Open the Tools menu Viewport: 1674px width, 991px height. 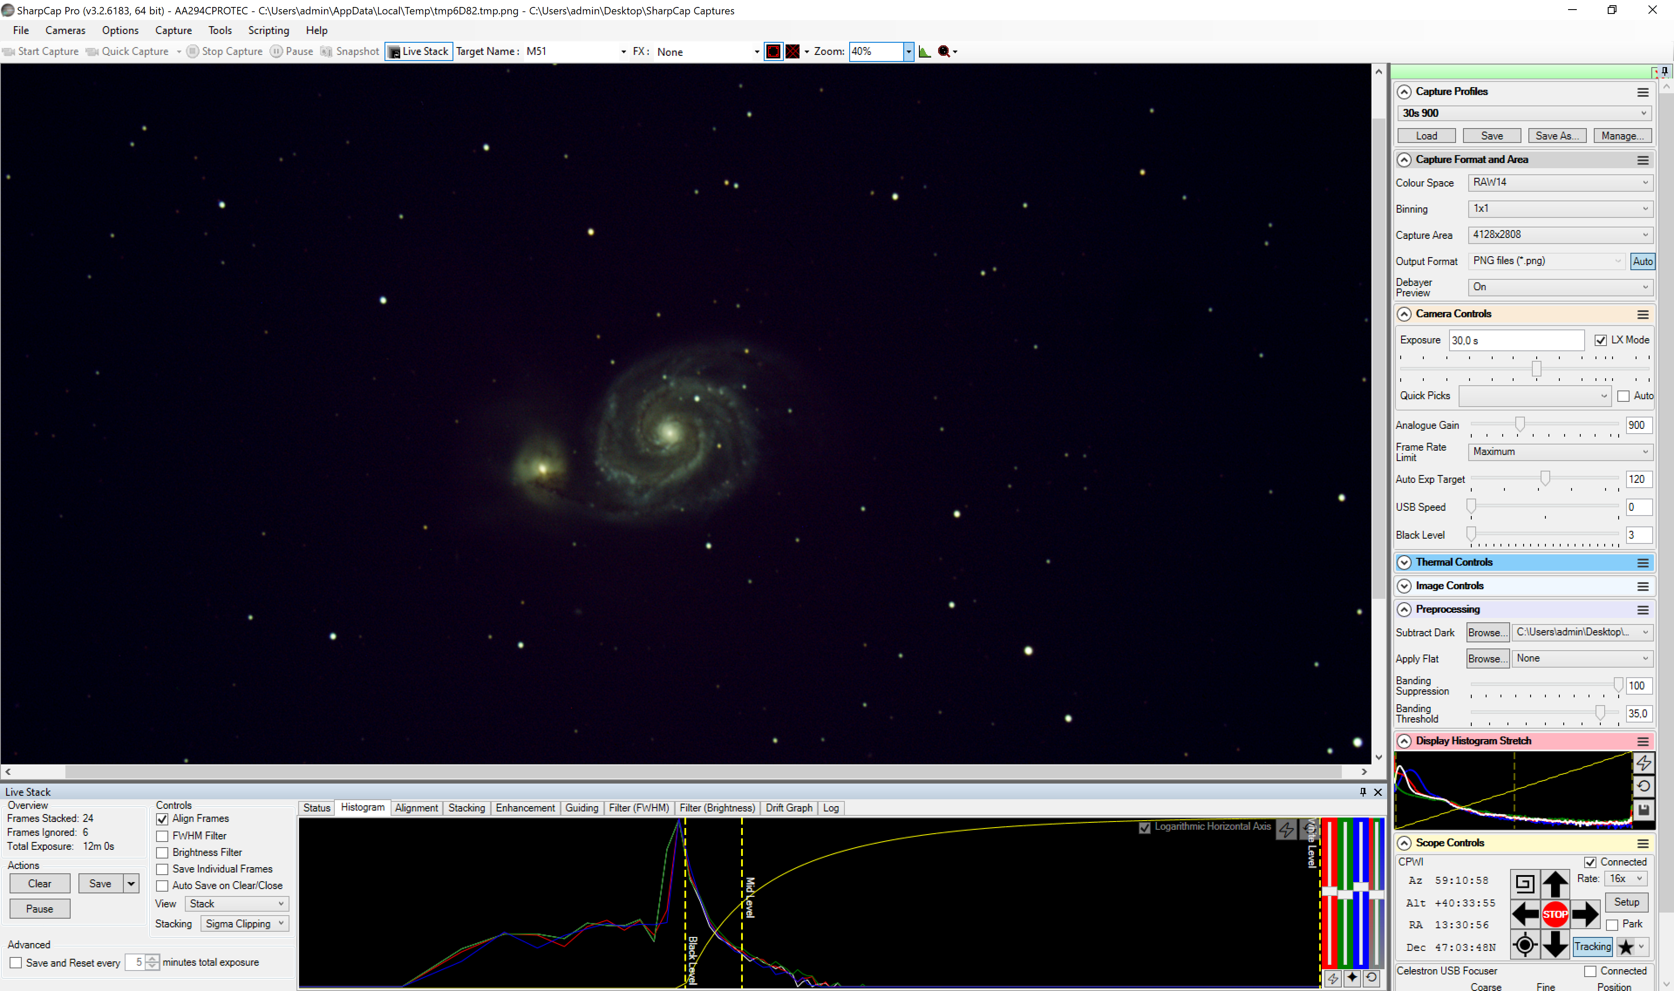pos(220,31)
